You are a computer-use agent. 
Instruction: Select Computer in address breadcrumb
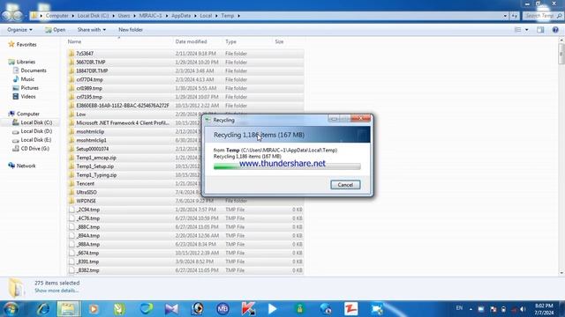pos(56,16)
